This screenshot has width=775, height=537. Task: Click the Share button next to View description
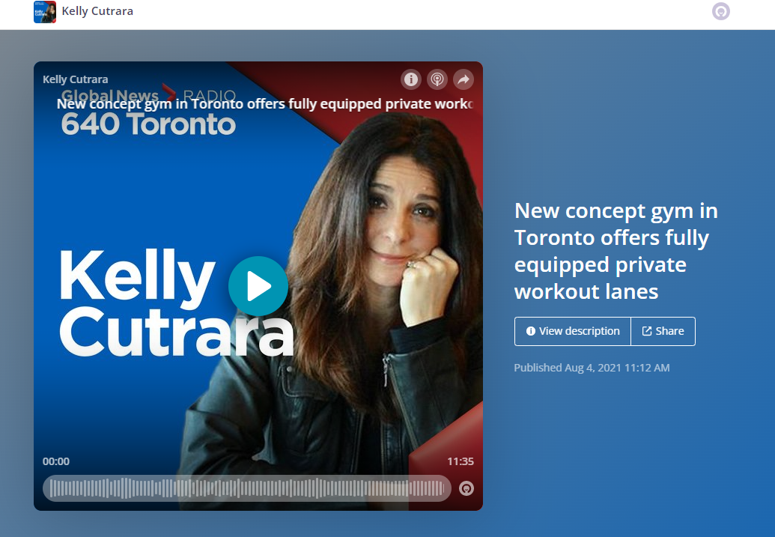663,331
